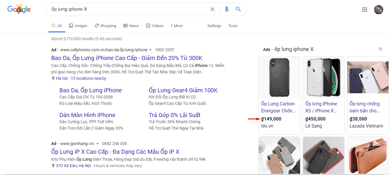The height and width of the screenshot is (175, 390).
Task: Open 'Trả Góp 0% Lãi Suất' sitelink
Action: click(175, 115)
